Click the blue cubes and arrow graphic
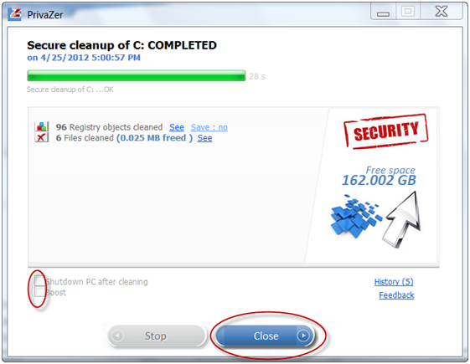 coord(375,220)
